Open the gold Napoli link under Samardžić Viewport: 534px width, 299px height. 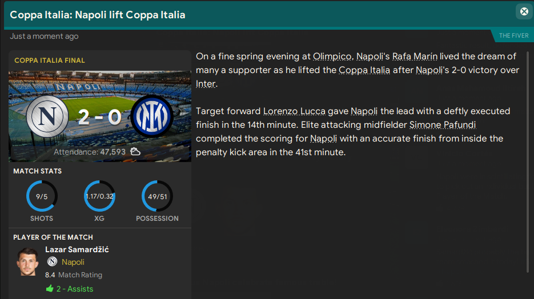[x=73, y=262]
